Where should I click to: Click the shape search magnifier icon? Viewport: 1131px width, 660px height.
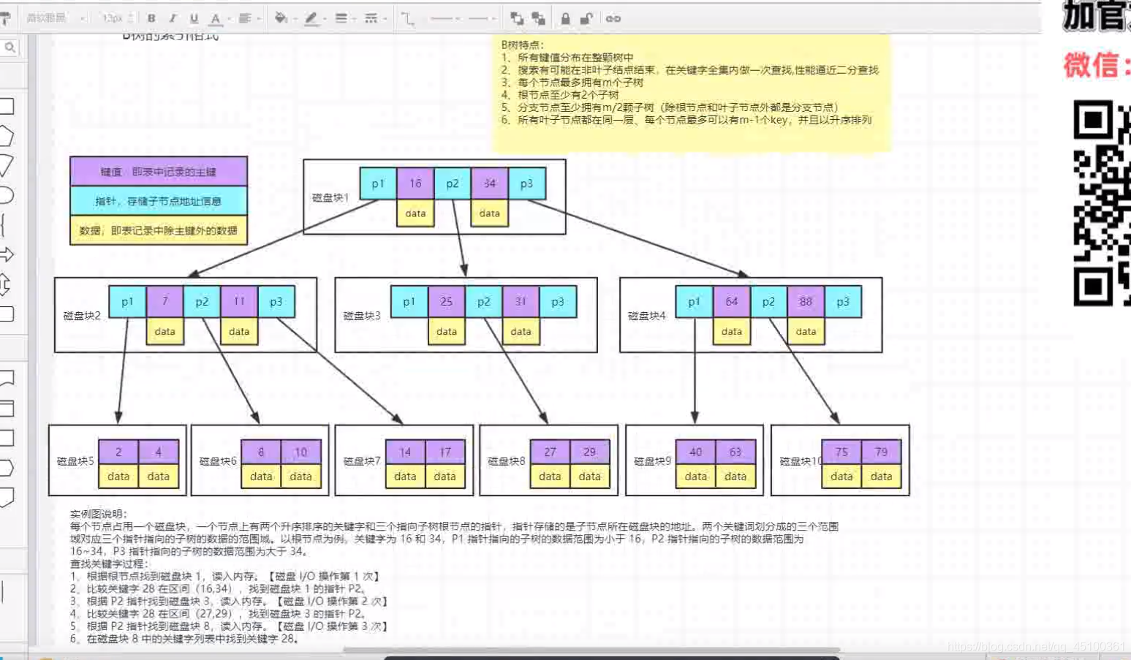coord(10,48)
